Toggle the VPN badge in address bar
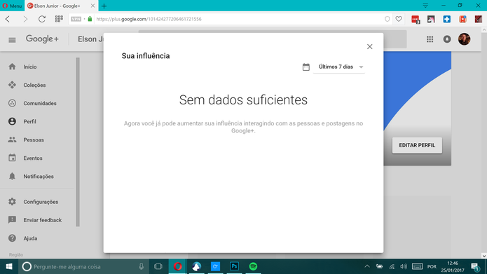The height and width of the screenshot is (274, 487). 76,19
